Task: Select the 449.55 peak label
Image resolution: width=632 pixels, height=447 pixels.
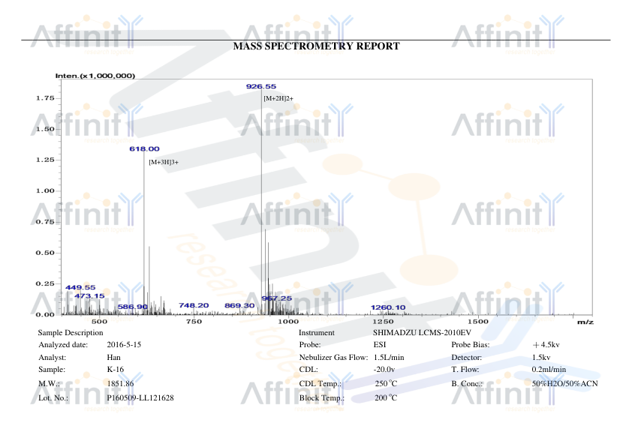Action: [x=80, y=287]
